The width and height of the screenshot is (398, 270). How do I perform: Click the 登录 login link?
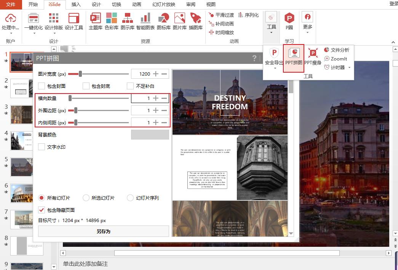tap(394, 3)
